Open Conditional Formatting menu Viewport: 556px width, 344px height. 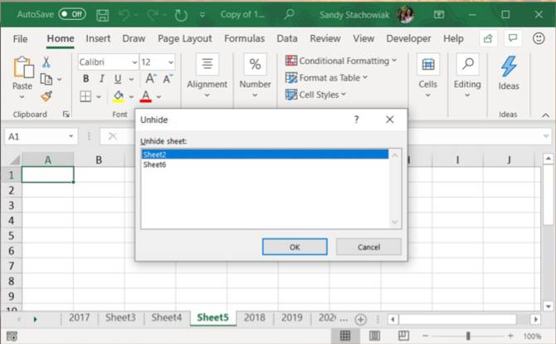(x=341, y=61)
